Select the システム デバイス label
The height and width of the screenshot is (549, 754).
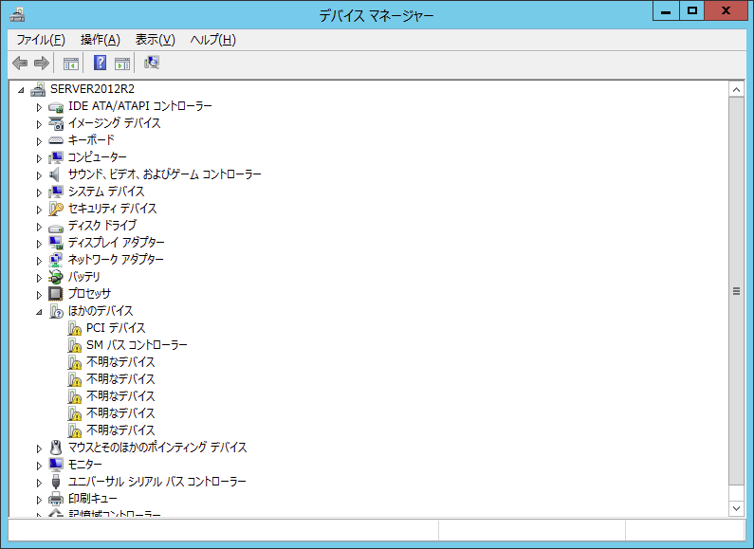(106, 192)
